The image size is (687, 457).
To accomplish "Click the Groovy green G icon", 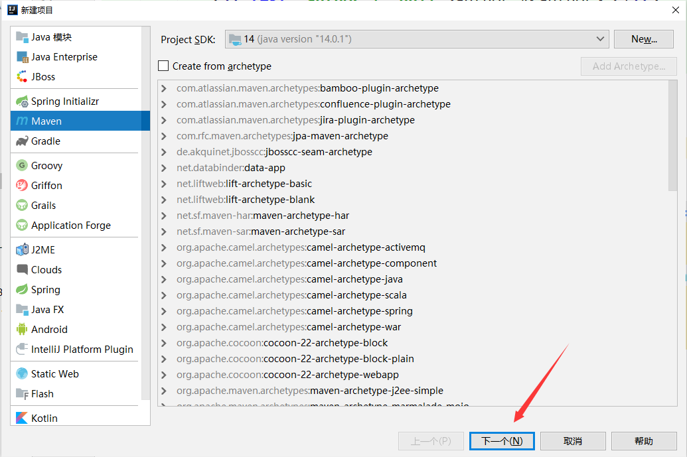I will pyautogui.click(x=22, y=165).
